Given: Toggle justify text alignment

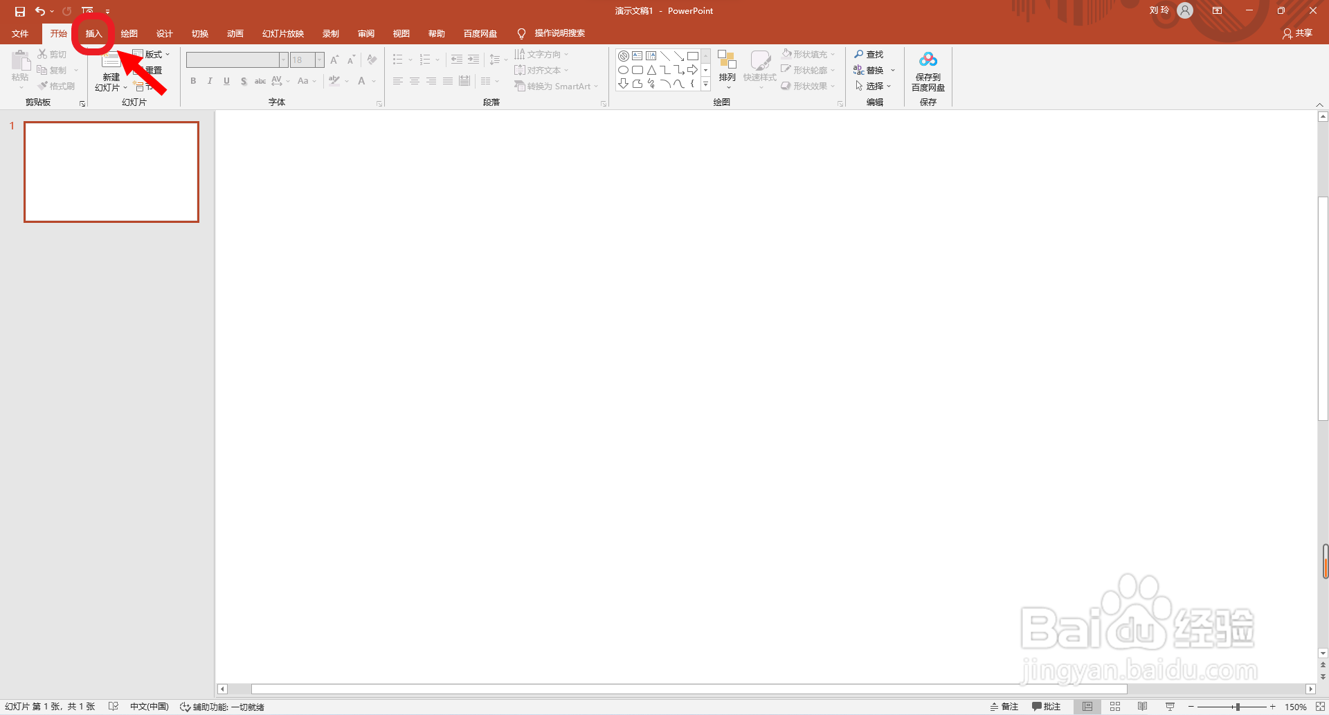Looking at the screenshot, I should tap(448, 81).
